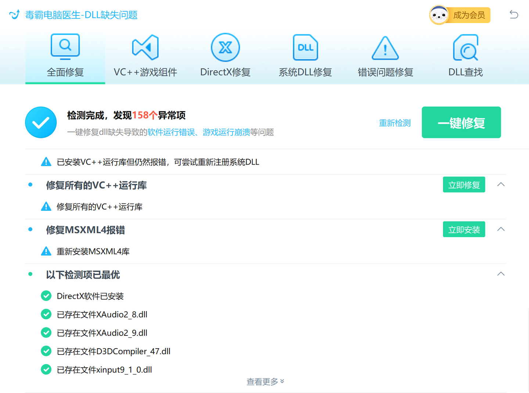Click text 已存在文件XAudio2_8.dll

[x=102, y=315]
